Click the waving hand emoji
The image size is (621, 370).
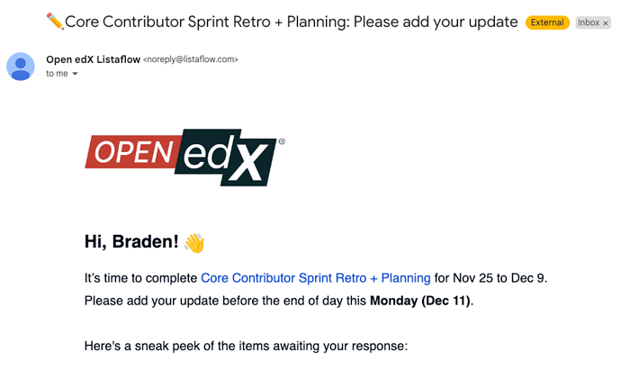click(194, 243)
